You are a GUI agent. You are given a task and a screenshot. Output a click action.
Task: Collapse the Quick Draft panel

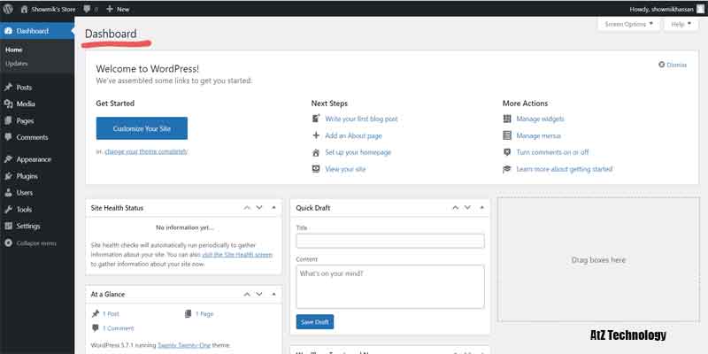coord(481,208)
